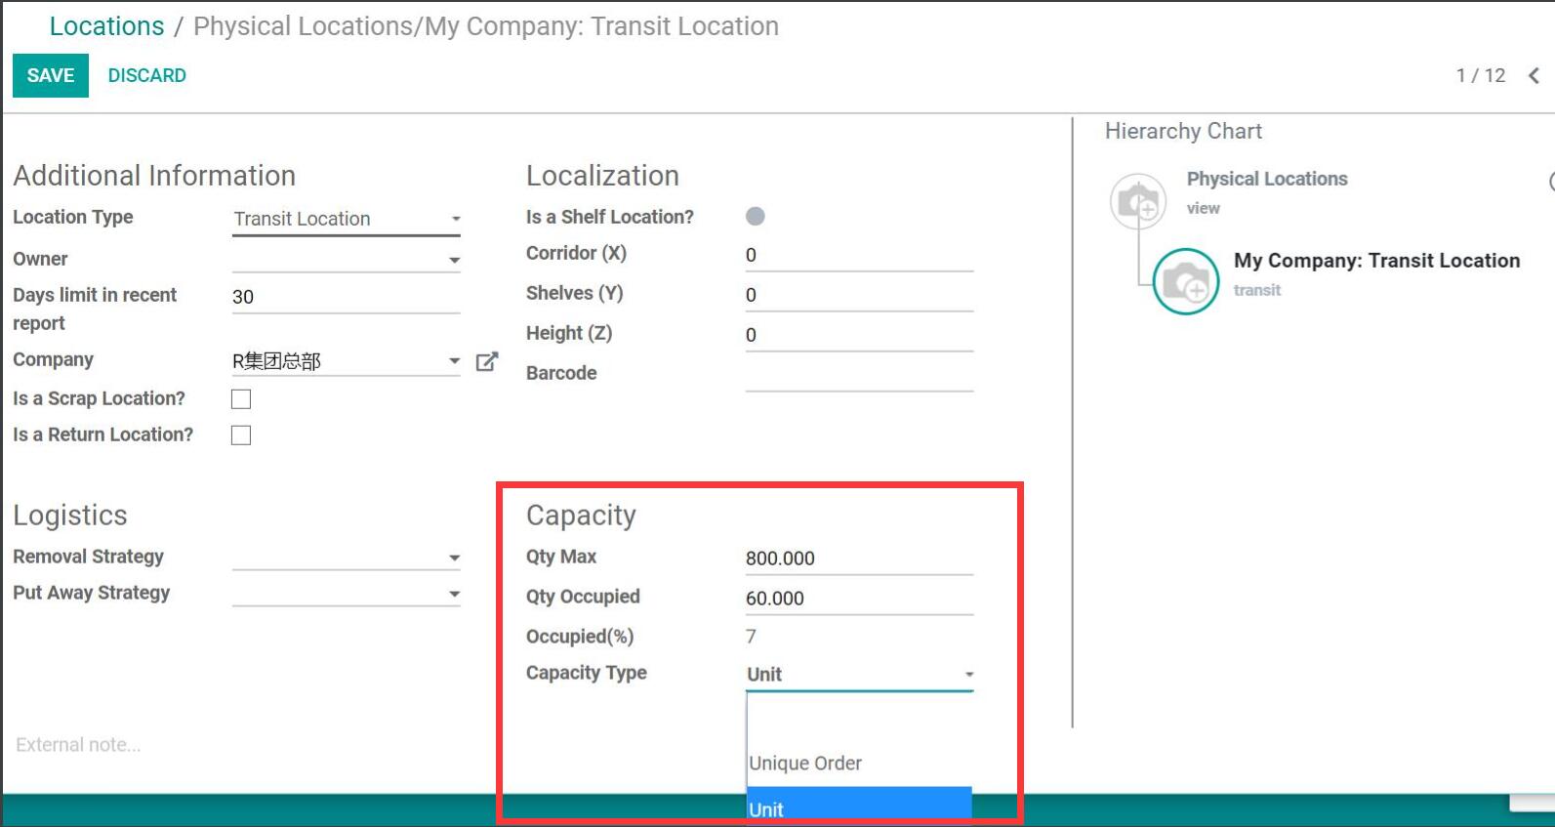
Task: Go to previous record arrow
Action: tap(1534, 75)
